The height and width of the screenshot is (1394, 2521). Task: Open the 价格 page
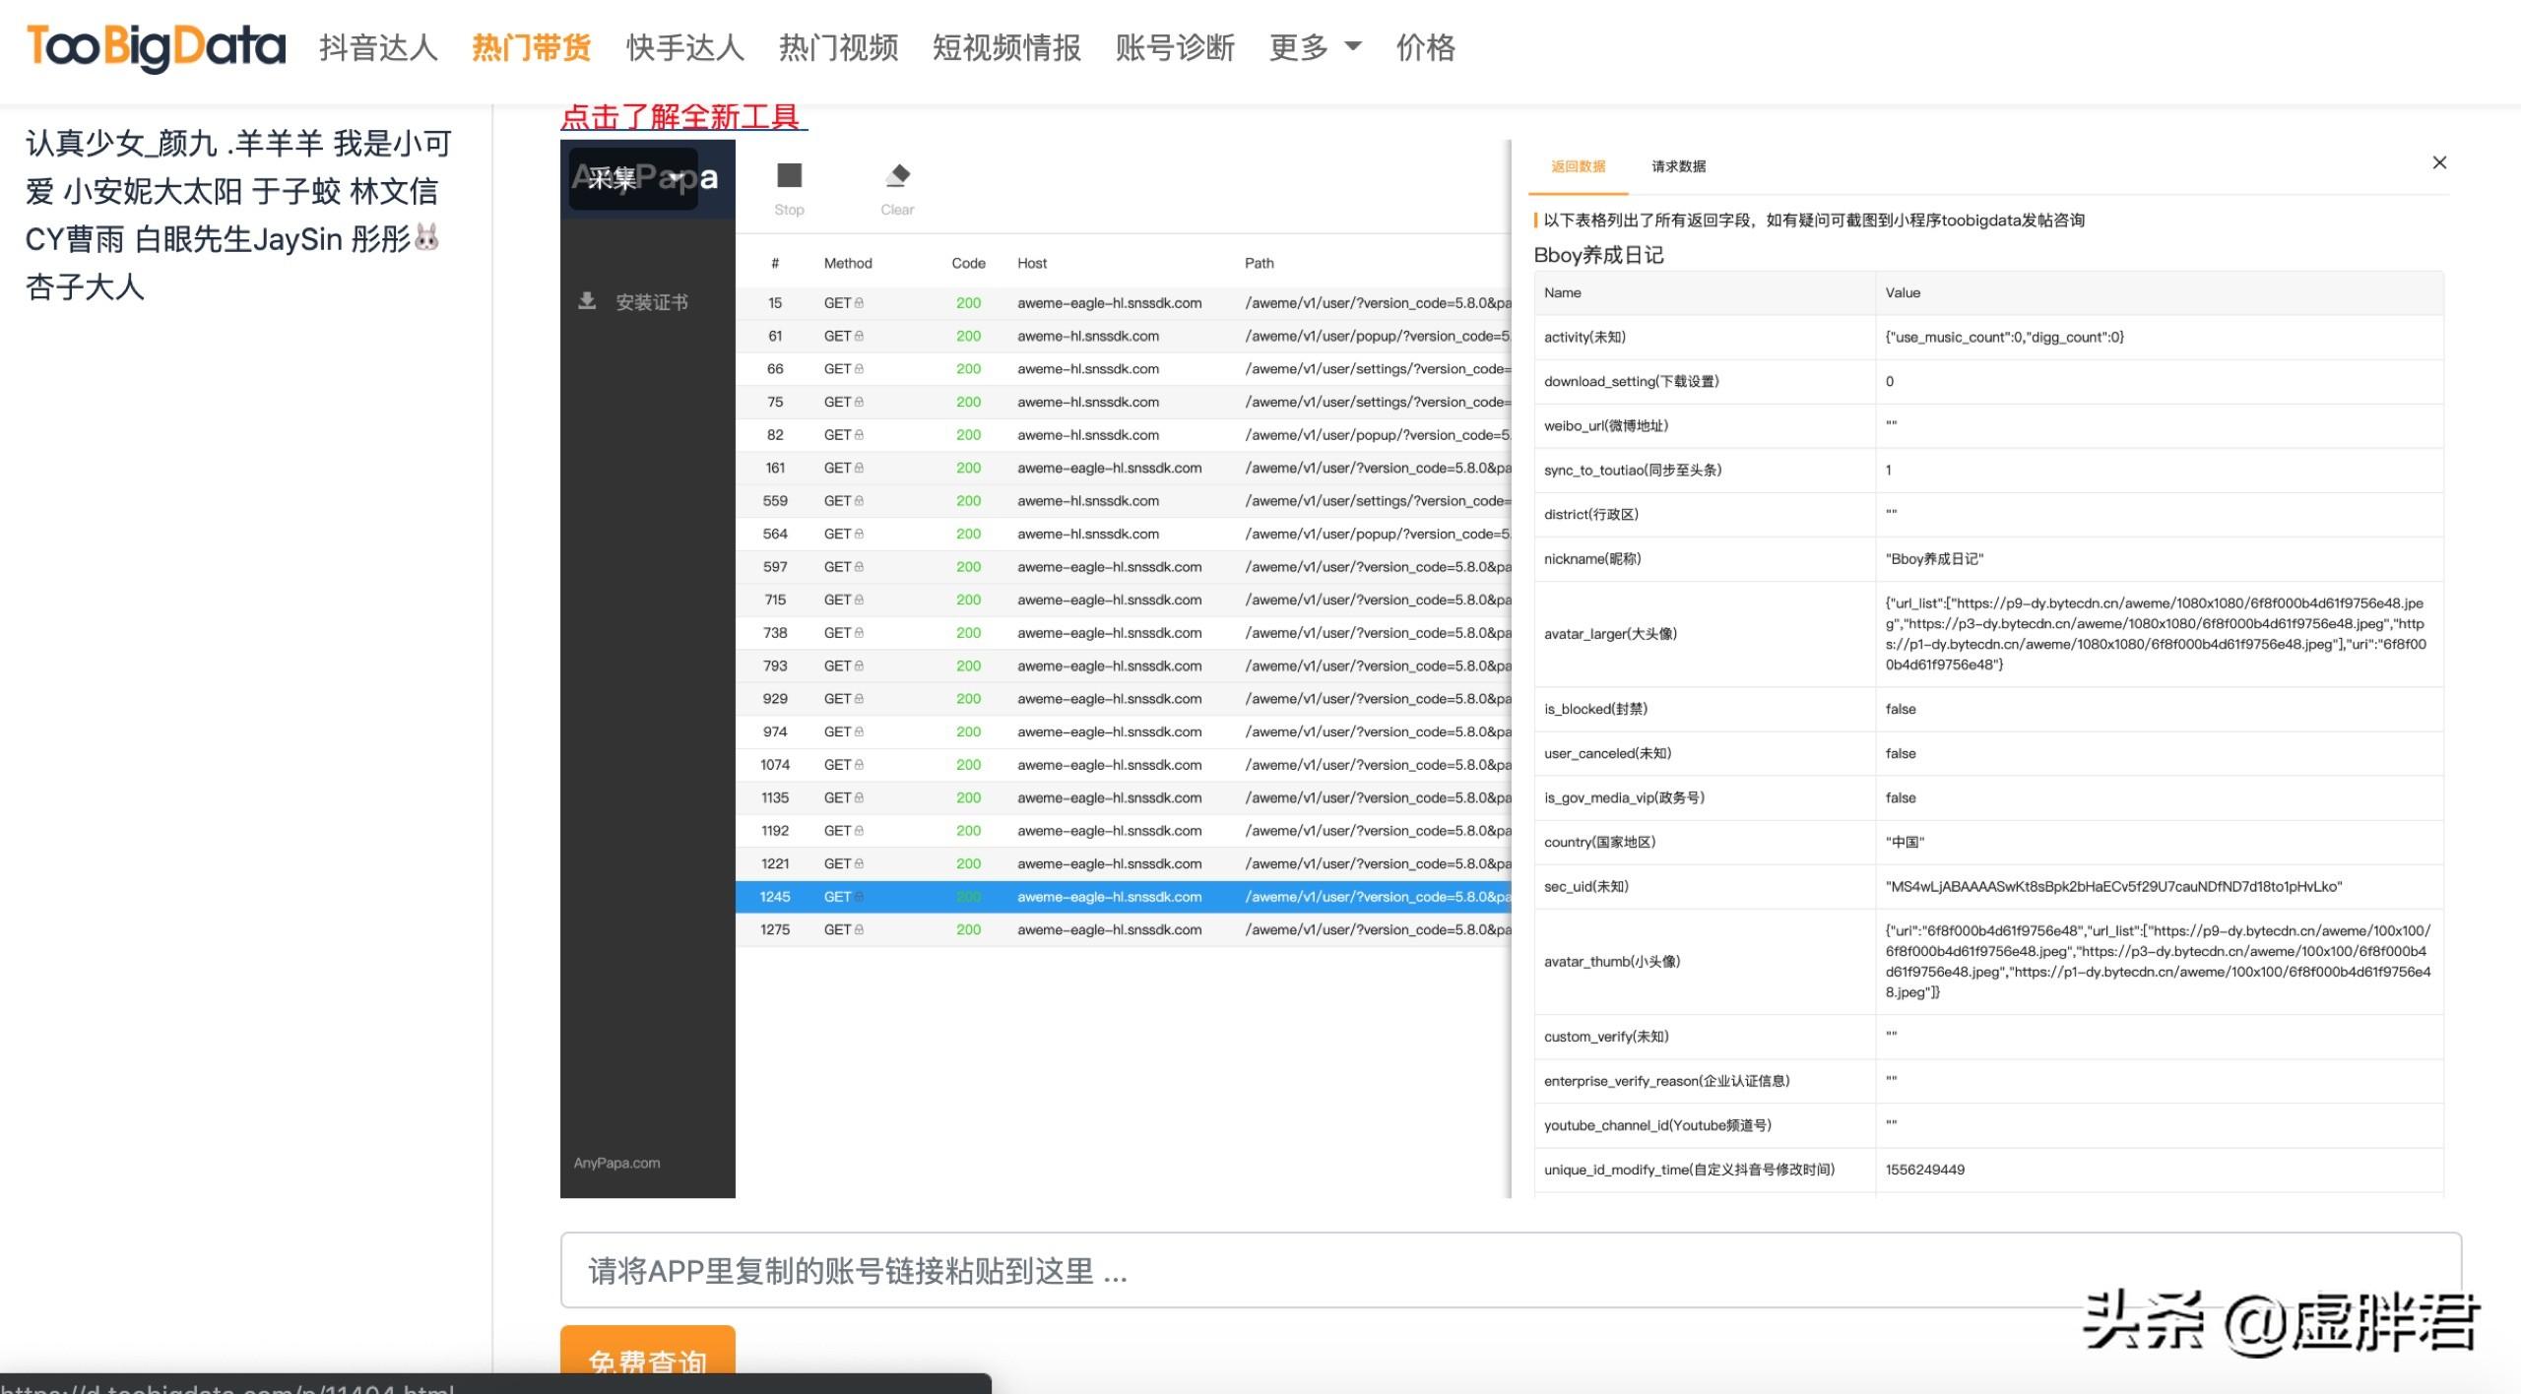tap(1425, 47)
